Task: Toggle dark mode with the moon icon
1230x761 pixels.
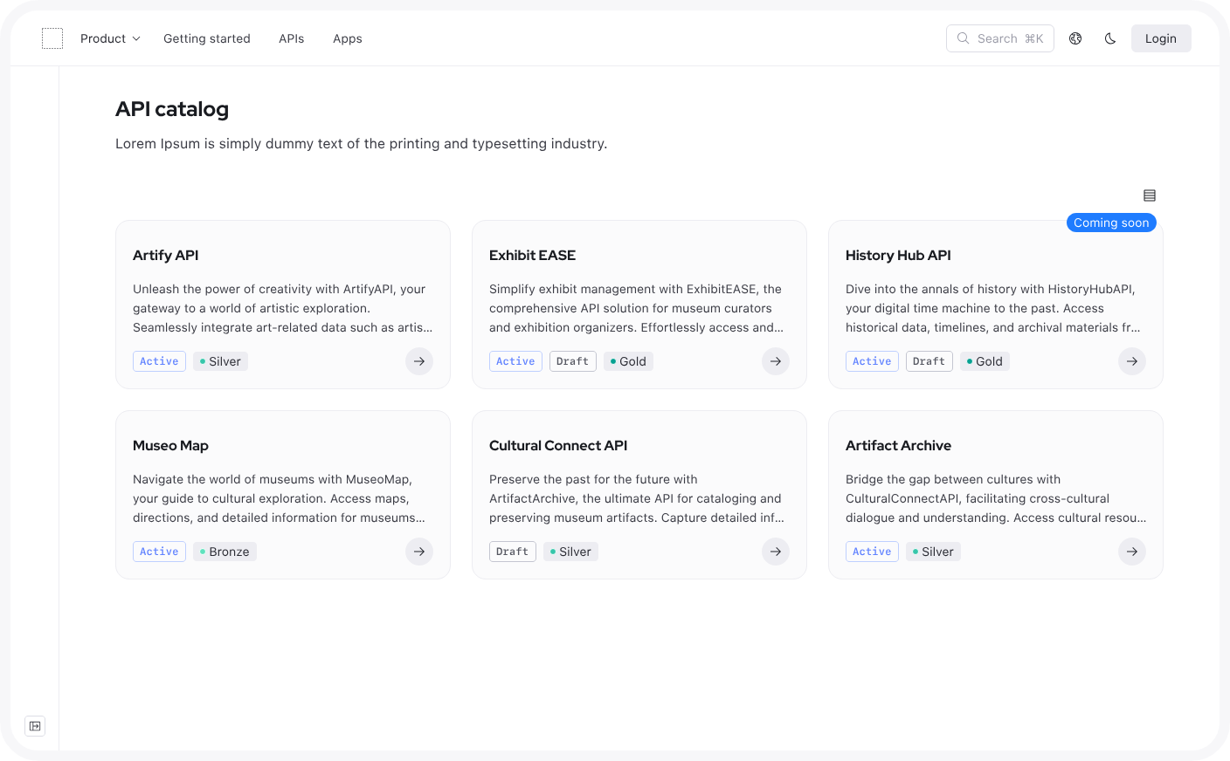Action: pos(1110,38)
